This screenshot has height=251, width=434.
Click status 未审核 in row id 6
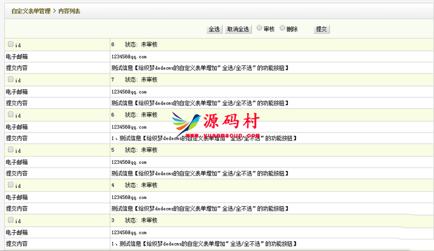(x=149, y=115)
